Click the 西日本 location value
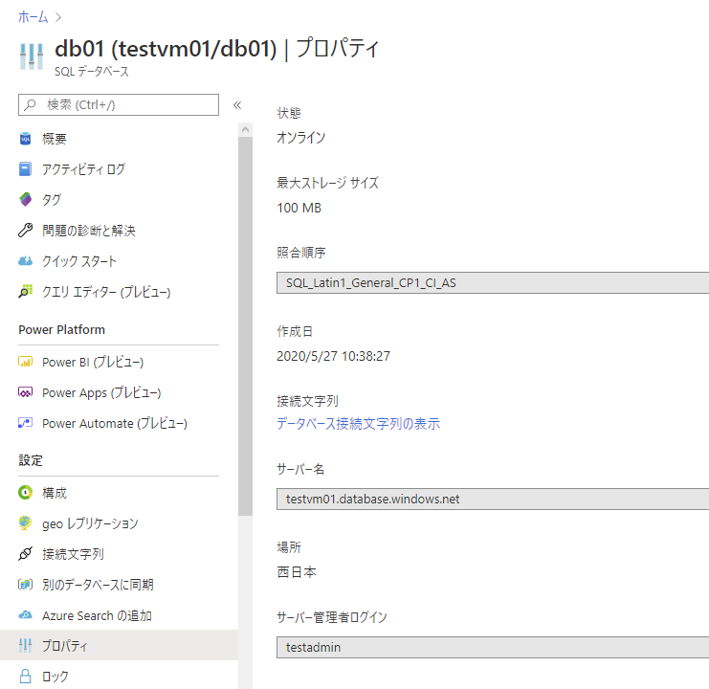 tap(297, 572)
